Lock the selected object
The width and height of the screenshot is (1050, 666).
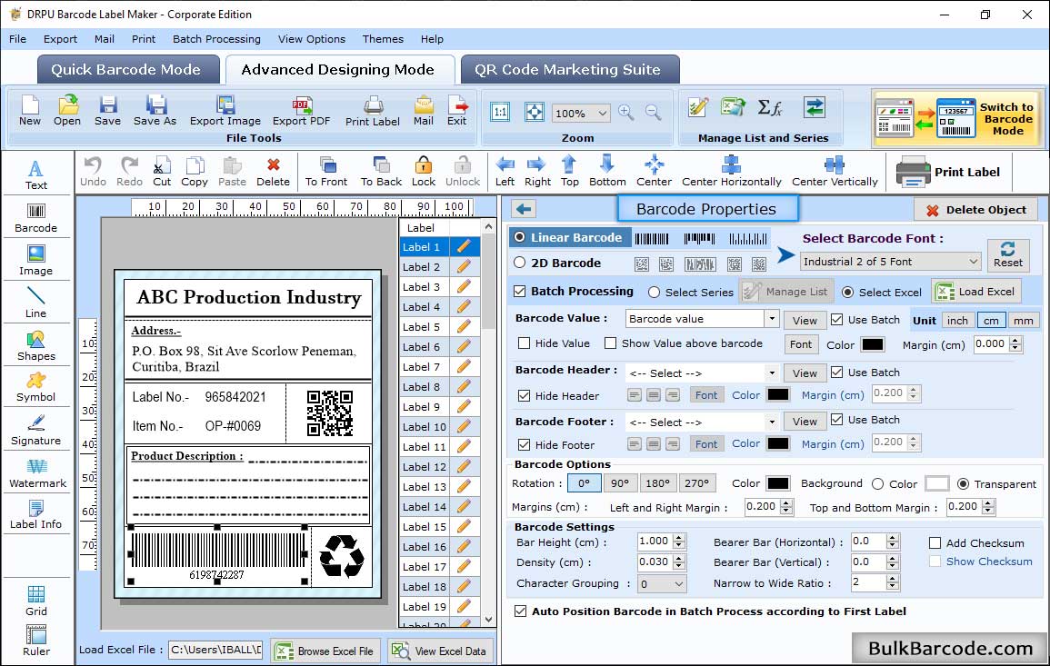coord(424,172)
